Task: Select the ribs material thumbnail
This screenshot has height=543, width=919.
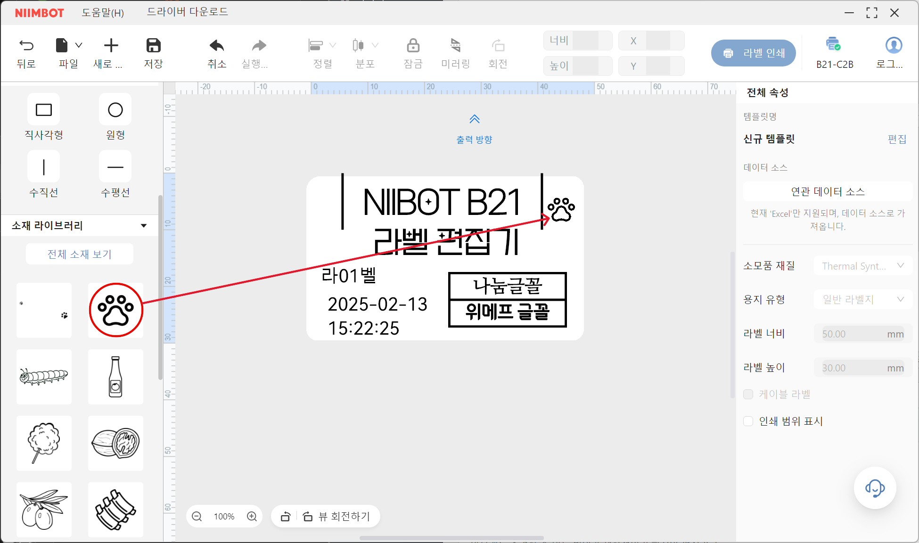Action: pos(115,510)
